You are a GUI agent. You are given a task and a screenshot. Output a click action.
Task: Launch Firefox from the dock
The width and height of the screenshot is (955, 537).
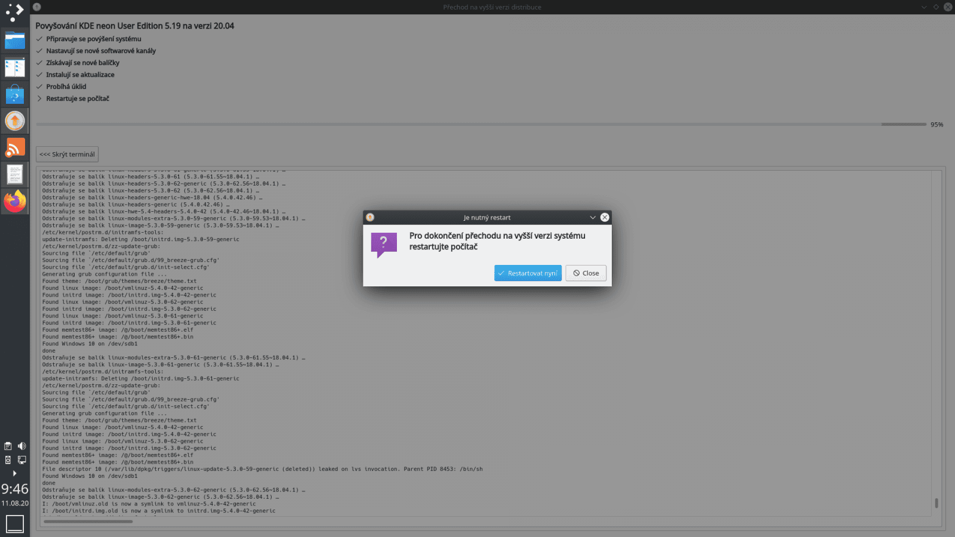coord(14,201)
